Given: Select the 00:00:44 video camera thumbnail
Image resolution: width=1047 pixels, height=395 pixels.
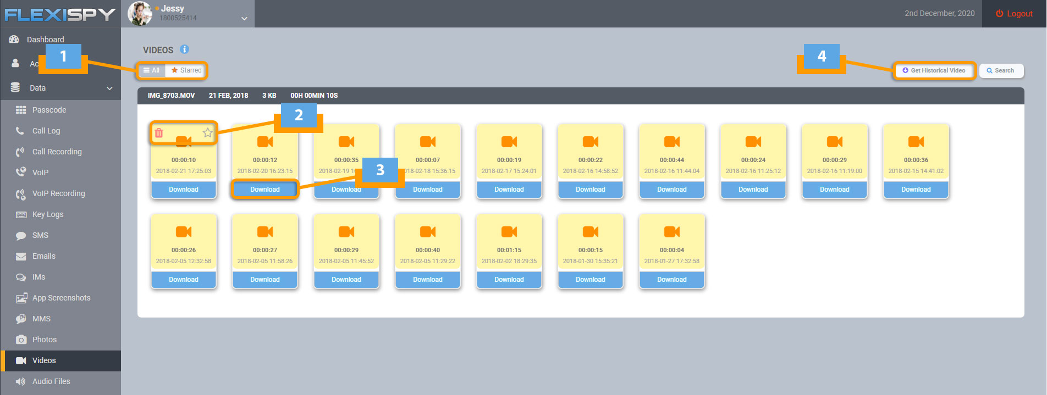Looking at the screenshot, I should [672, 142].
